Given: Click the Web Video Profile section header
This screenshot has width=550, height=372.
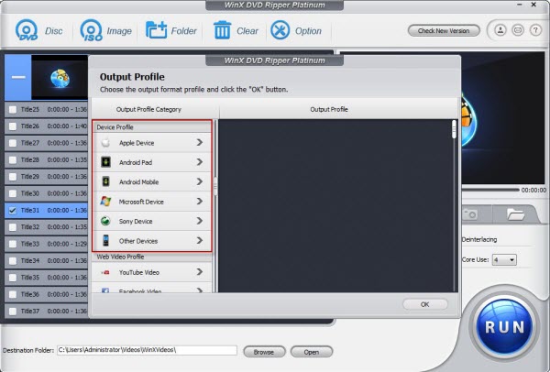Looking at the screenshot, I should 152,257.
